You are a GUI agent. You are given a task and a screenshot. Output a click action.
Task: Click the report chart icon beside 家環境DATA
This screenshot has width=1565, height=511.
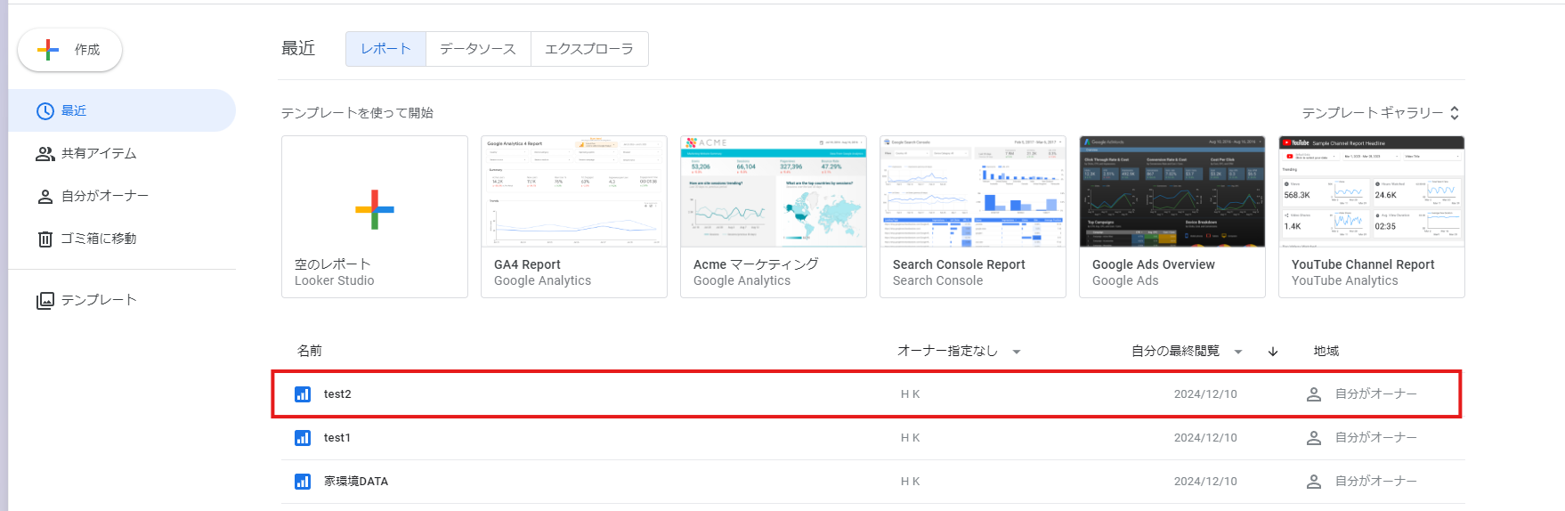(x=303, y=482)
